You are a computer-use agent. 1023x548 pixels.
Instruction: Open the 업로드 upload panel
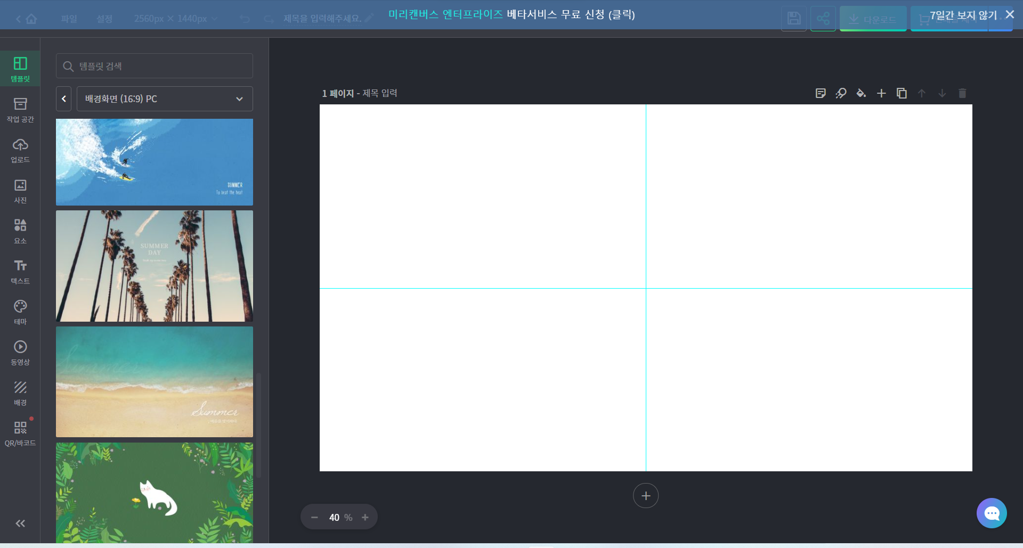pyautogui.click(x=20, y=150)
